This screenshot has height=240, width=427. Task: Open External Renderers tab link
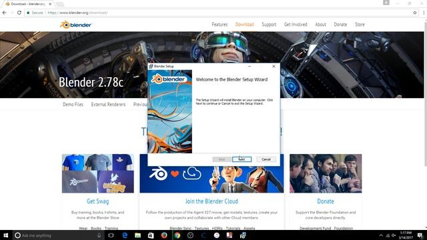(x=108, y=104)
